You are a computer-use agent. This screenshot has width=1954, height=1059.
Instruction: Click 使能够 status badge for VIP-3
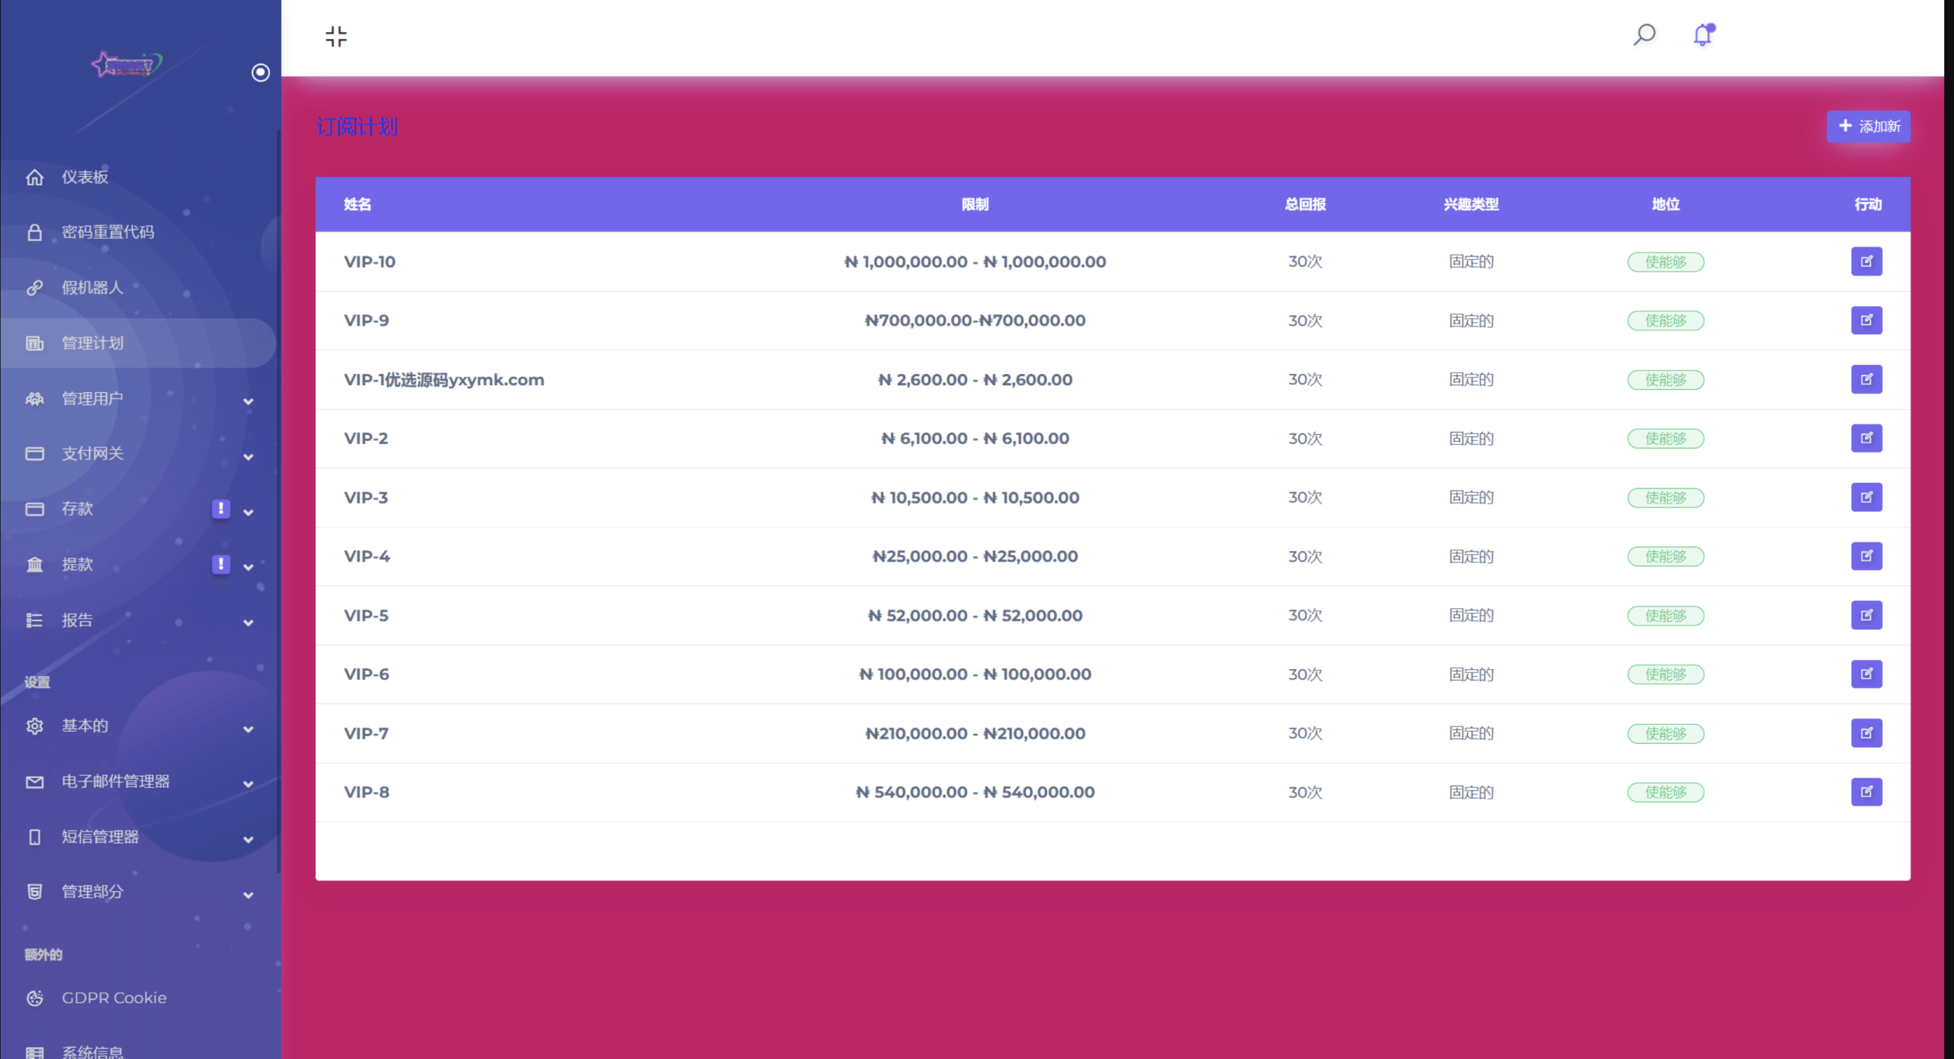[x=1665, y=497]
